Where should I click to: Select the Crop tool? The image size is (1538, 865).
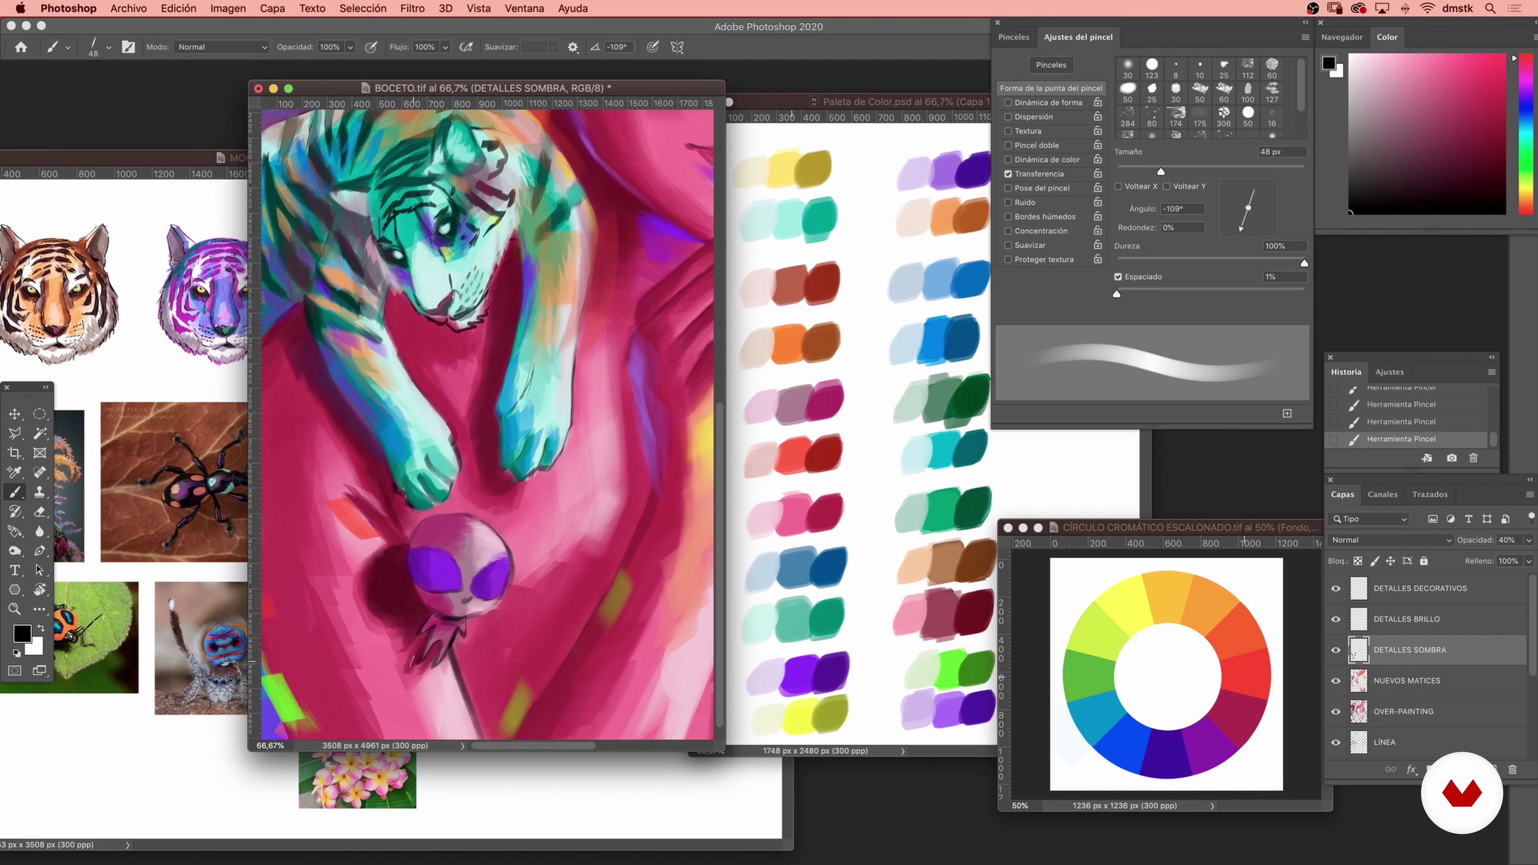[x=15, y=453]
